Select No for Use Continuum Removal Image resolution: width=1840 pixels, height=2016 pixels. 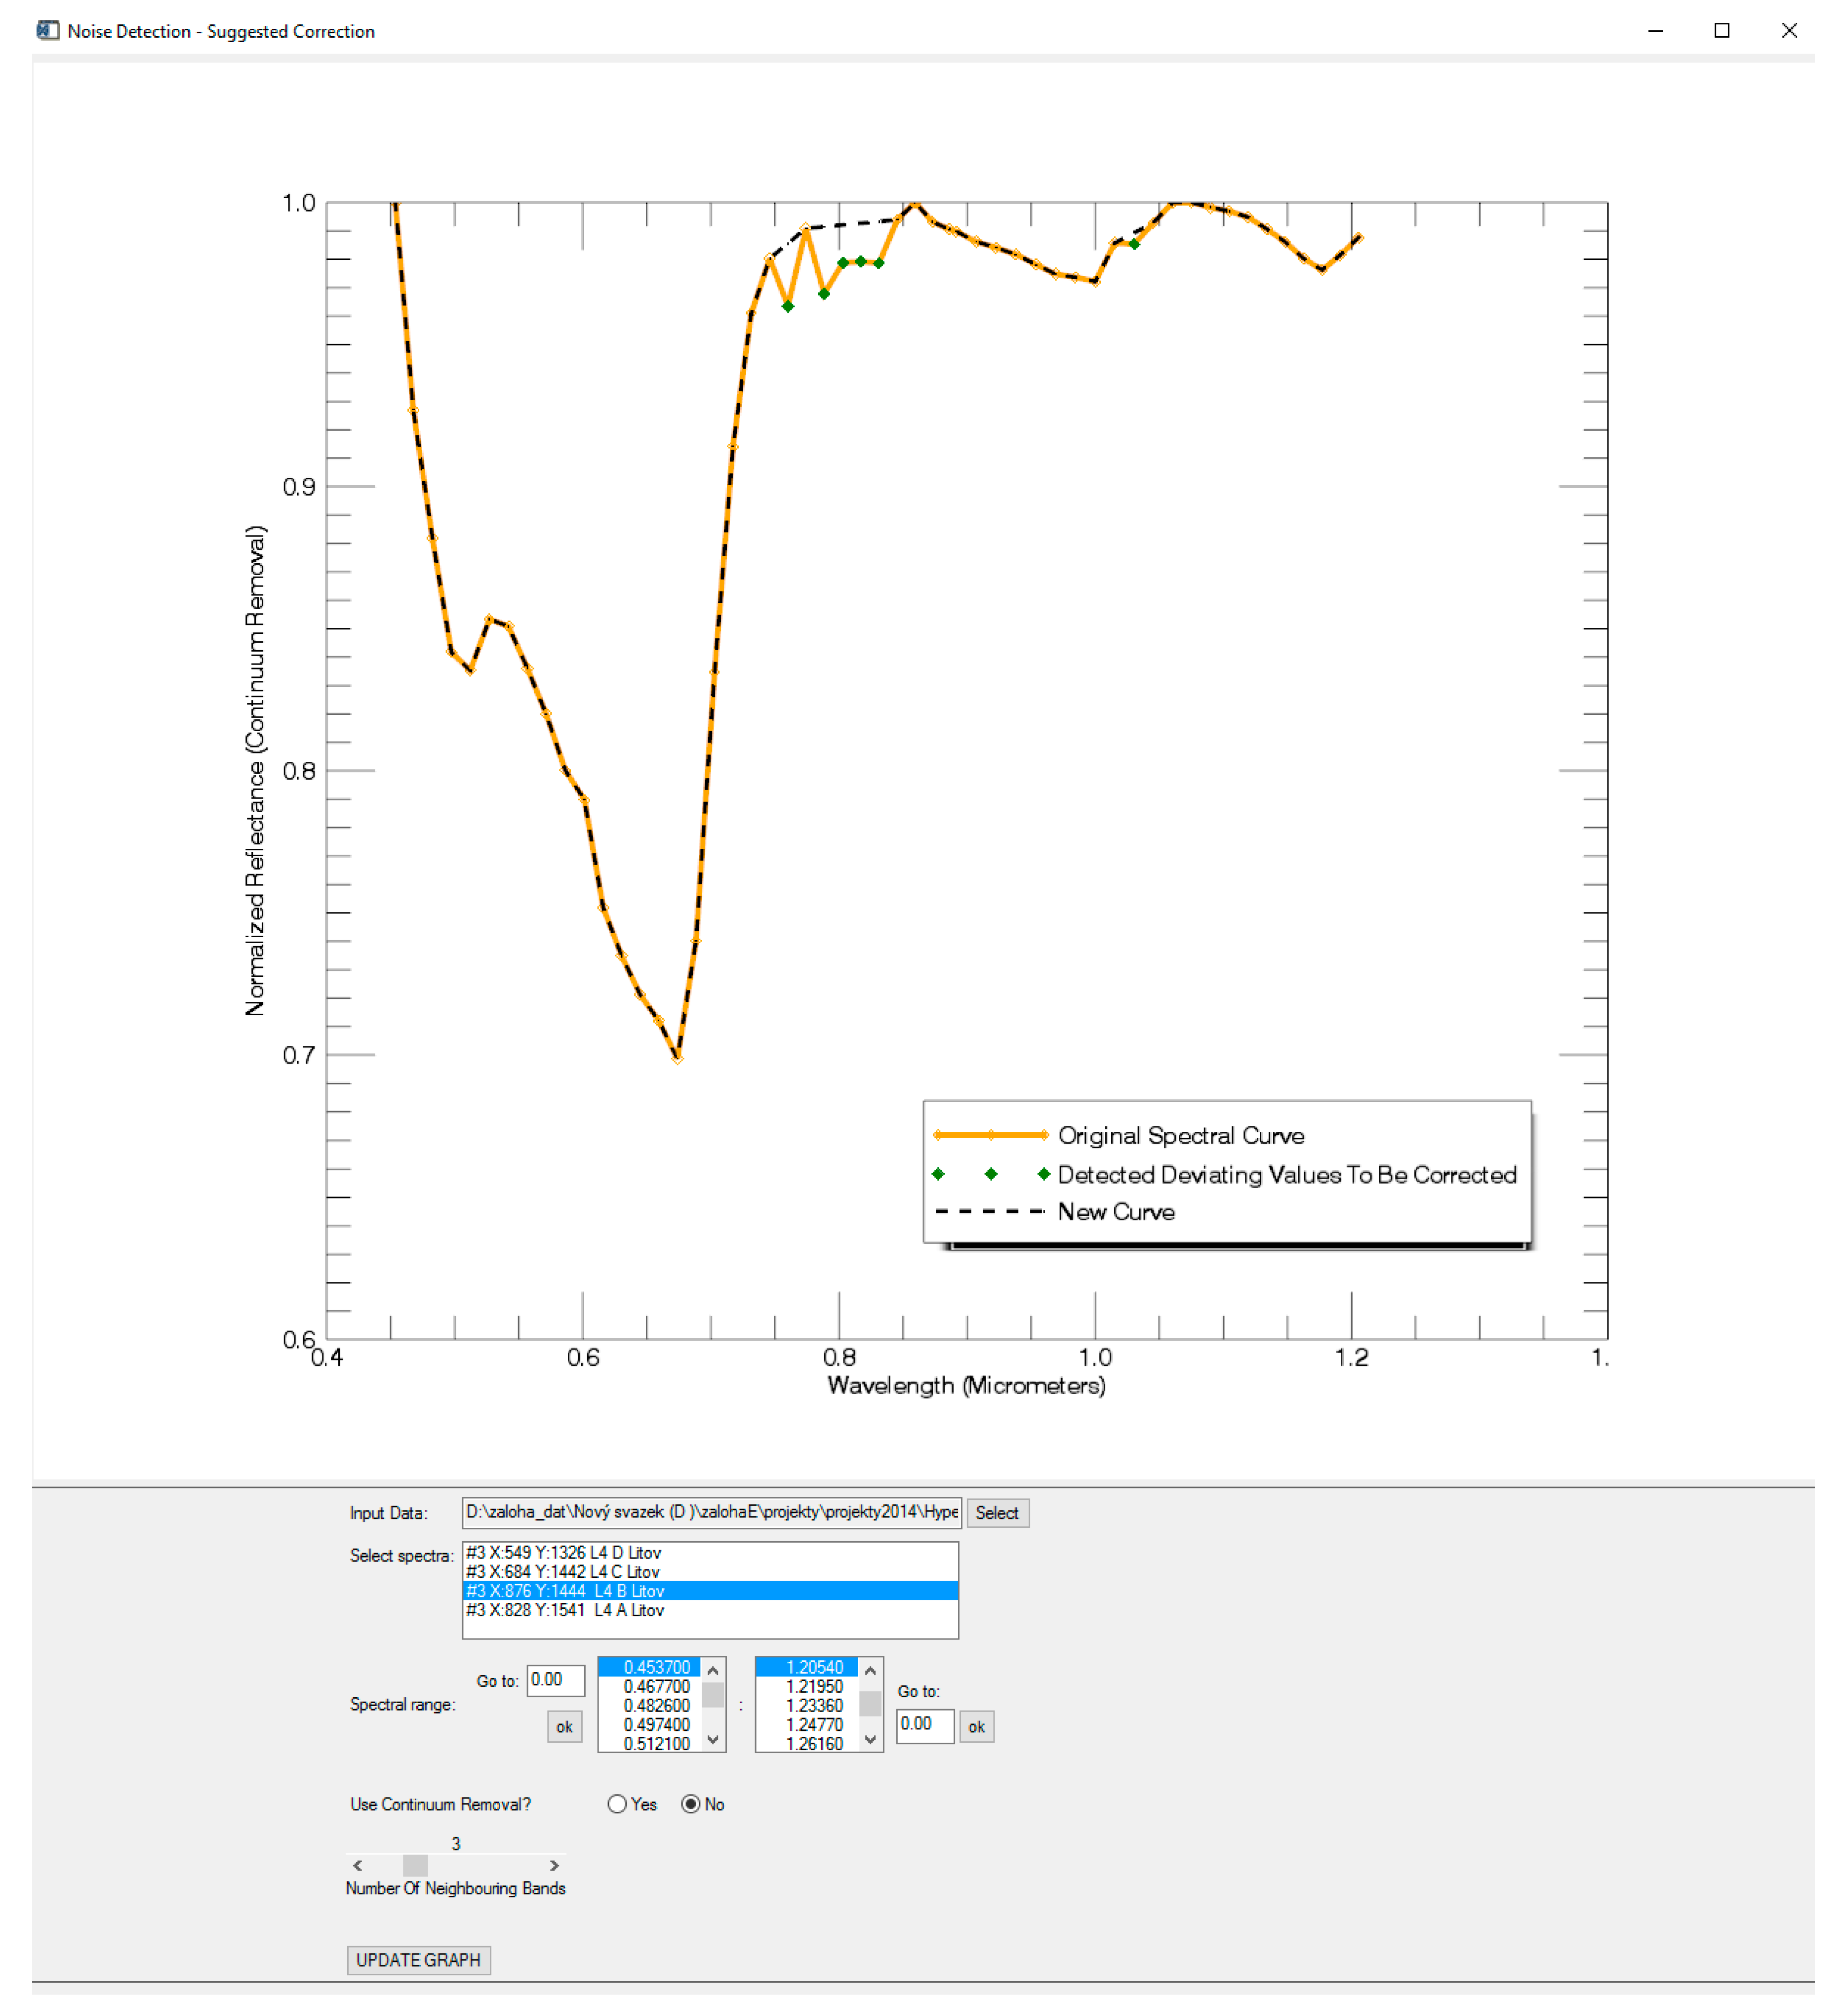pos(690,1804)
